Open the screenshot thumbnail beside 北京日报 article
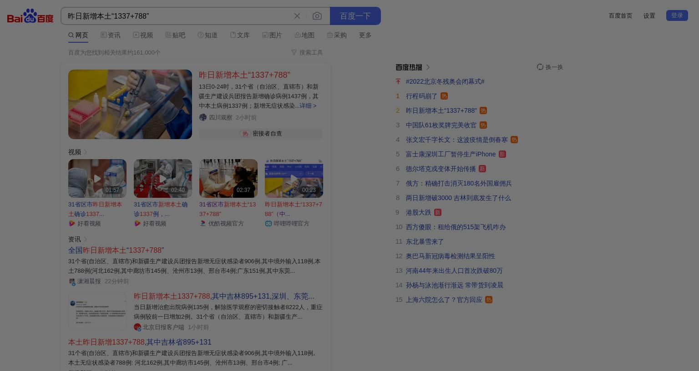 click(97, 311)
